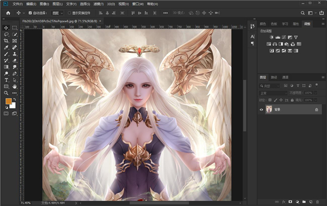Select the Rectangular Marquee tool
The width and height of the screenshot is (327, 206).
[x=14, y=28]
